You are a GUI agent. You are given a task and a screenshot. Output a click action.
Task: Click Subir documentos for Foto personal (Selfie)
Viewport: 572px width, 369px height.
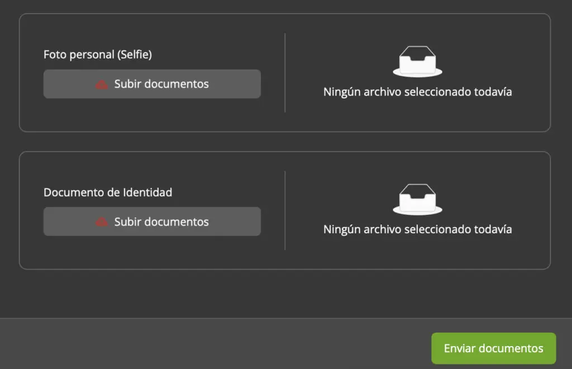(x=152, y=84)
